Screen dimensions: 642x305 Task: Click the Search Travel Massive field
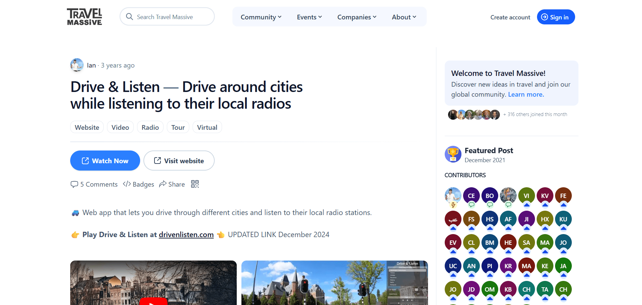coord(167,17)
